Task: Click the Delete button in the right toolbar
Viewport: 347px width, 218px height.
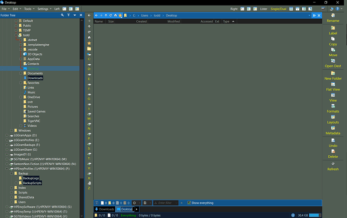Action: click(332, 154)
